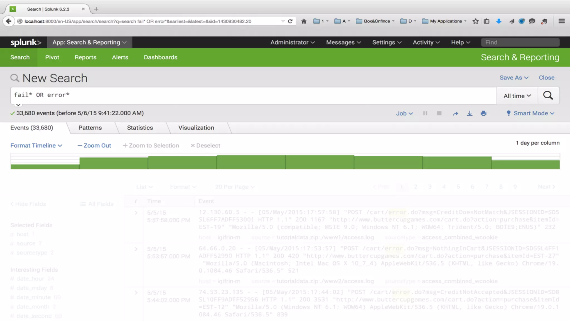Viewport: 570px width, 321px height.
Task: Expand the 5:44:02.000 PM event row
Action: 136,293
